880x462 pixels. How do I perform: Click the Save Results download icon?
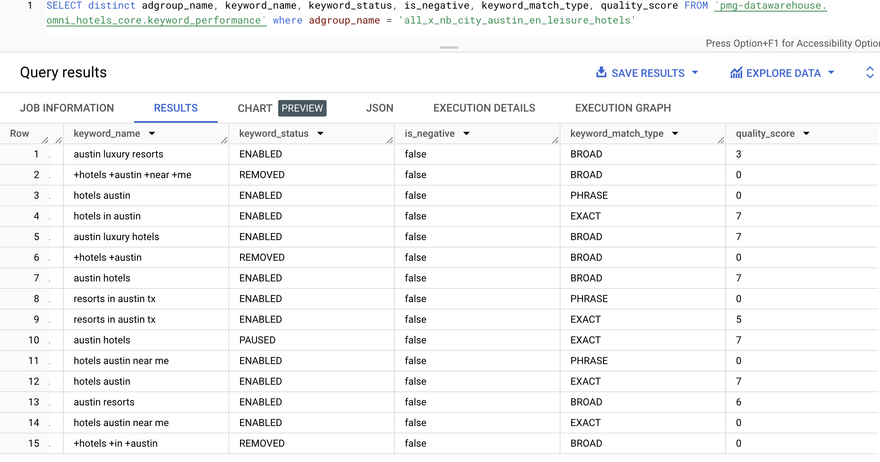click(601, 73)
